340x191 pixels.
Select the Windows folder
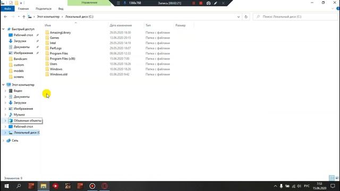[56, 69]
